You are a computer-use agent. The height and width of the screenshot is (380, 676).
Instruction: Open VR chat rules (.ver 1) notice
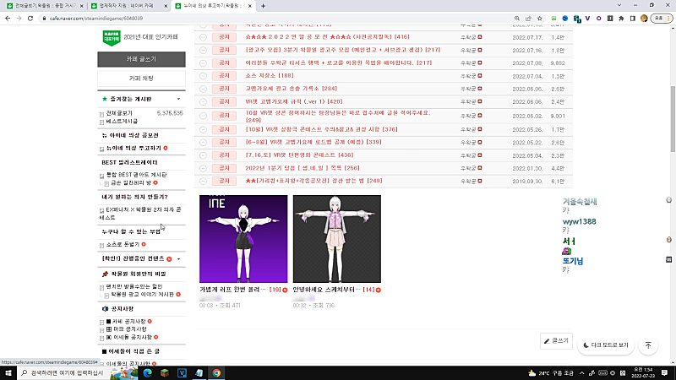coord(294,101)
